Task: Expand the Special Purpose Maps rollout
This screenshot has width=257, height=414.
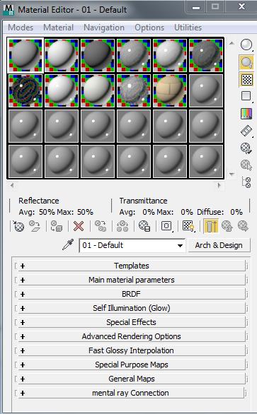Action: tap(132, 365)
